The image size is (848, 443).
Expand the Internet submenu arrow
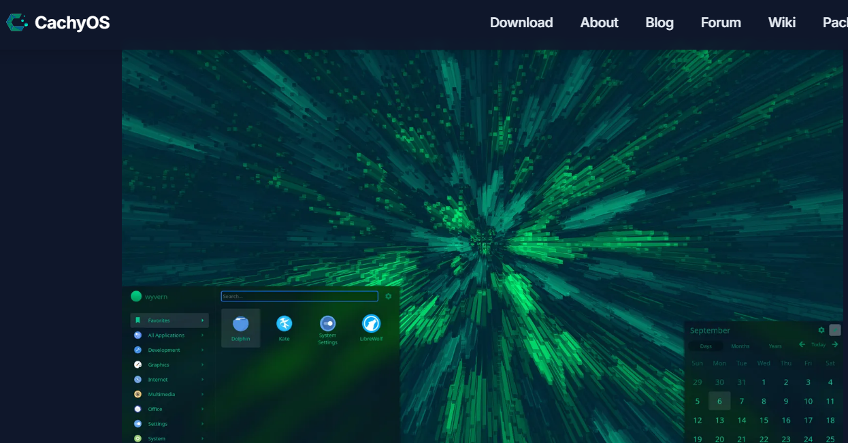[x=202, y=379]
